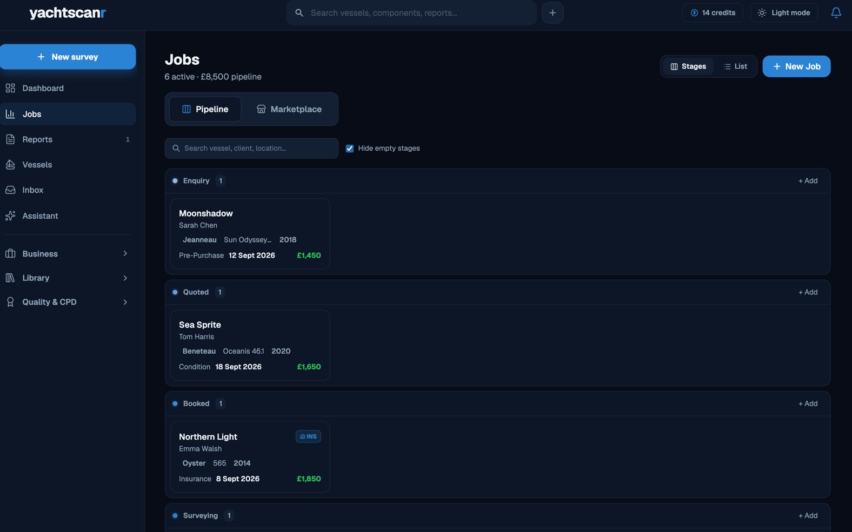Select Jobs in the sidebar
Image resolution: width=852 pixels, height=532 pixels.
(68, 114)
